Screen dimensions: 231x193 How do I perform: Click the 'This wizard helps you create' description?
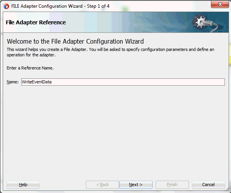(x=110, y=52)
